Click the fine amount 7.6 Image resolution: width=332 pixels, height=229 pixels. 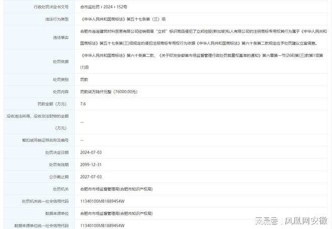[x=83, y=104]
